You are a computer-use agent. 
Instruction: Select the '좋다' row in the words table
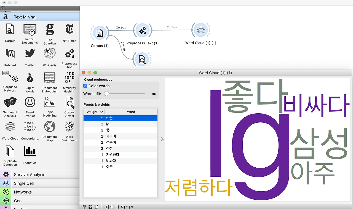tap(121, 130)
